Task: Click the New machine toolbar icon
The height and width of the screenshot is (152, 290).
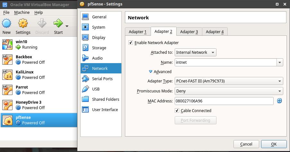Action: click(x=6, y=23)
